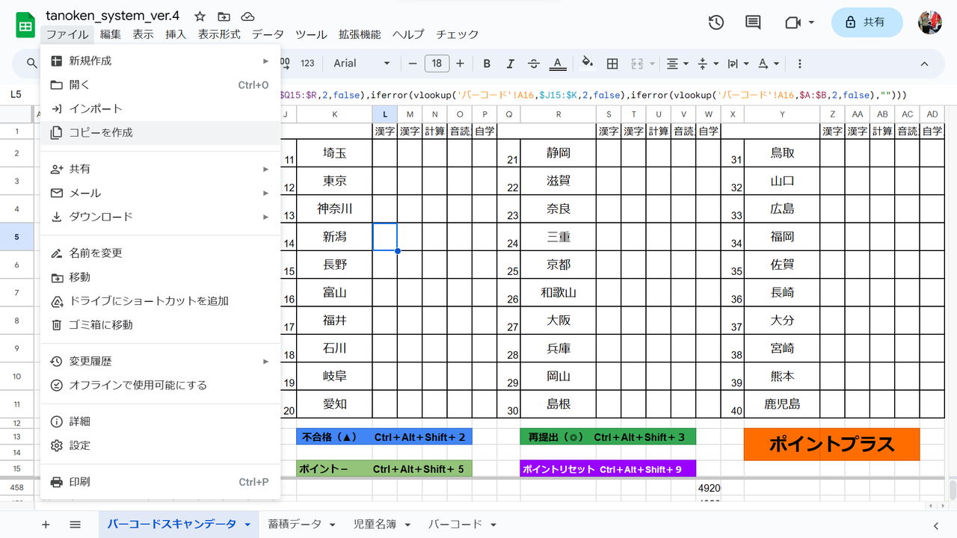This screenshot has width=957, height=538.
Task: Open the version history clock icon
Action: (x=716, y=22)
